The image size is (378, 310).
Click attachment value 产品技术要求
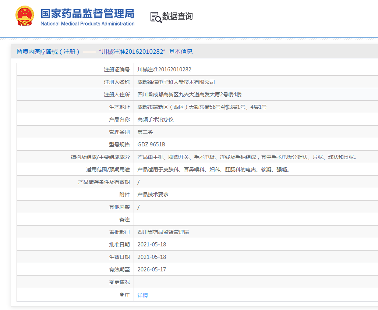coord(153,195)
